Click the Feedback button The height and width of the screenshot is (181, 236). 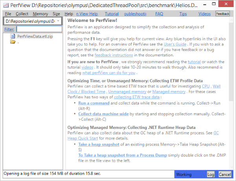(x=223, y=14)
